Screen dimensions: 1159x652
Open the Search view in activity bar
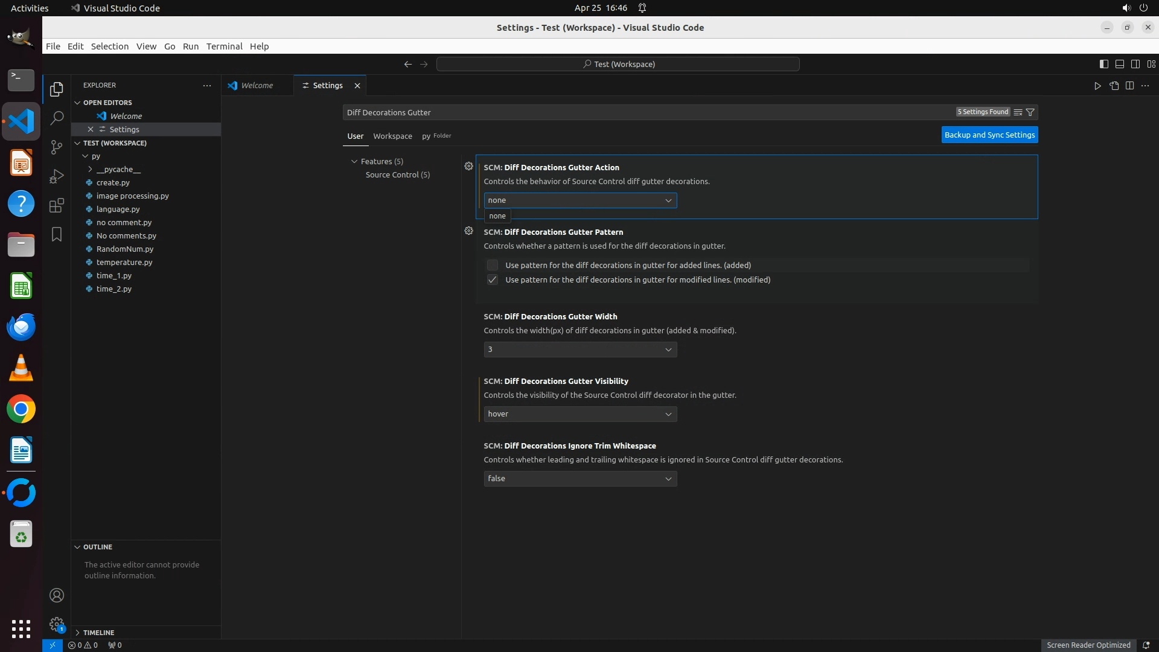(x=57, y=118)
